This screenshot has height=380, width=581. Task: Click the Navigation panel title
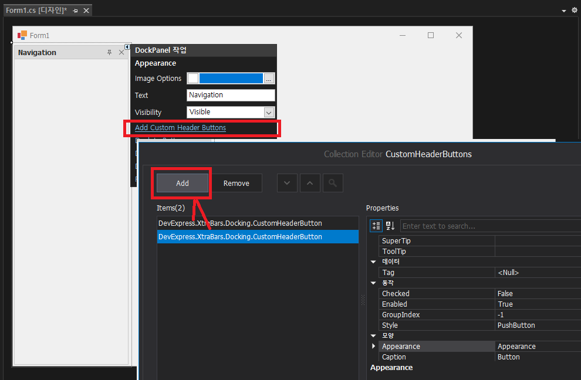(x=37, y=53)
